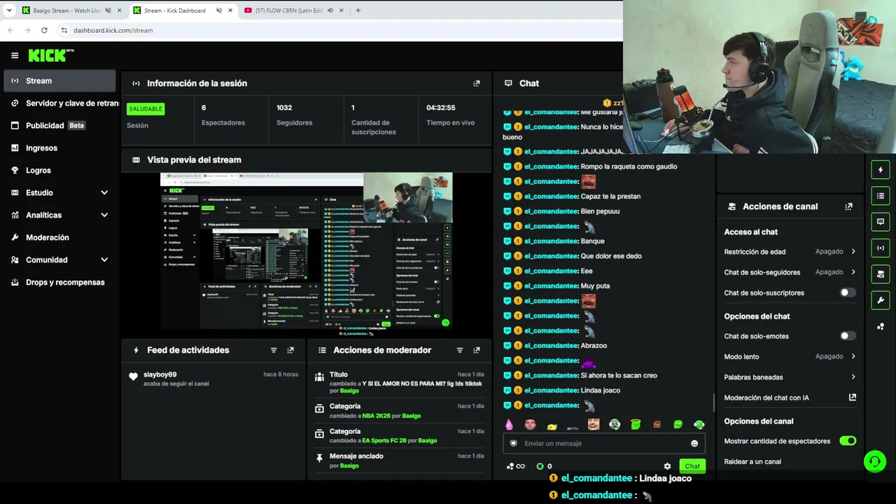The width and height of the screenshot is (896, 504).
Task: Toggle Chat de solo-suscriptores switch
Action: pyautogui.click(x=847, y=293)
